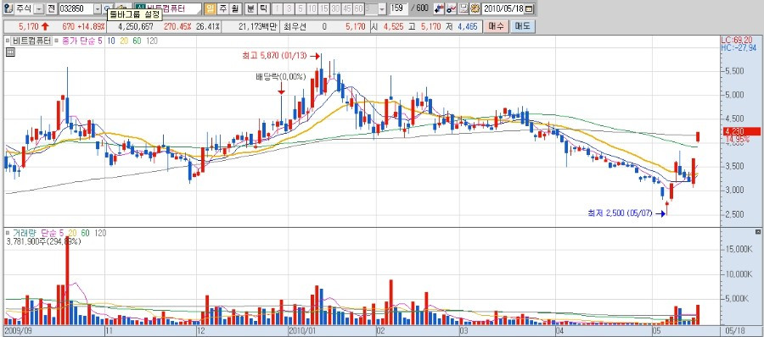Image resolution: width=764 pixels, height=337 pixels.
Task: Open the calendar date picker icon
Action: coord(529,9)
